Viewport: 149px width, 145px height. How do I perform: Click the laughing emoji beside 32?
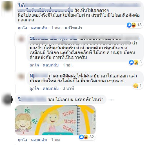[x=86, y=137]
